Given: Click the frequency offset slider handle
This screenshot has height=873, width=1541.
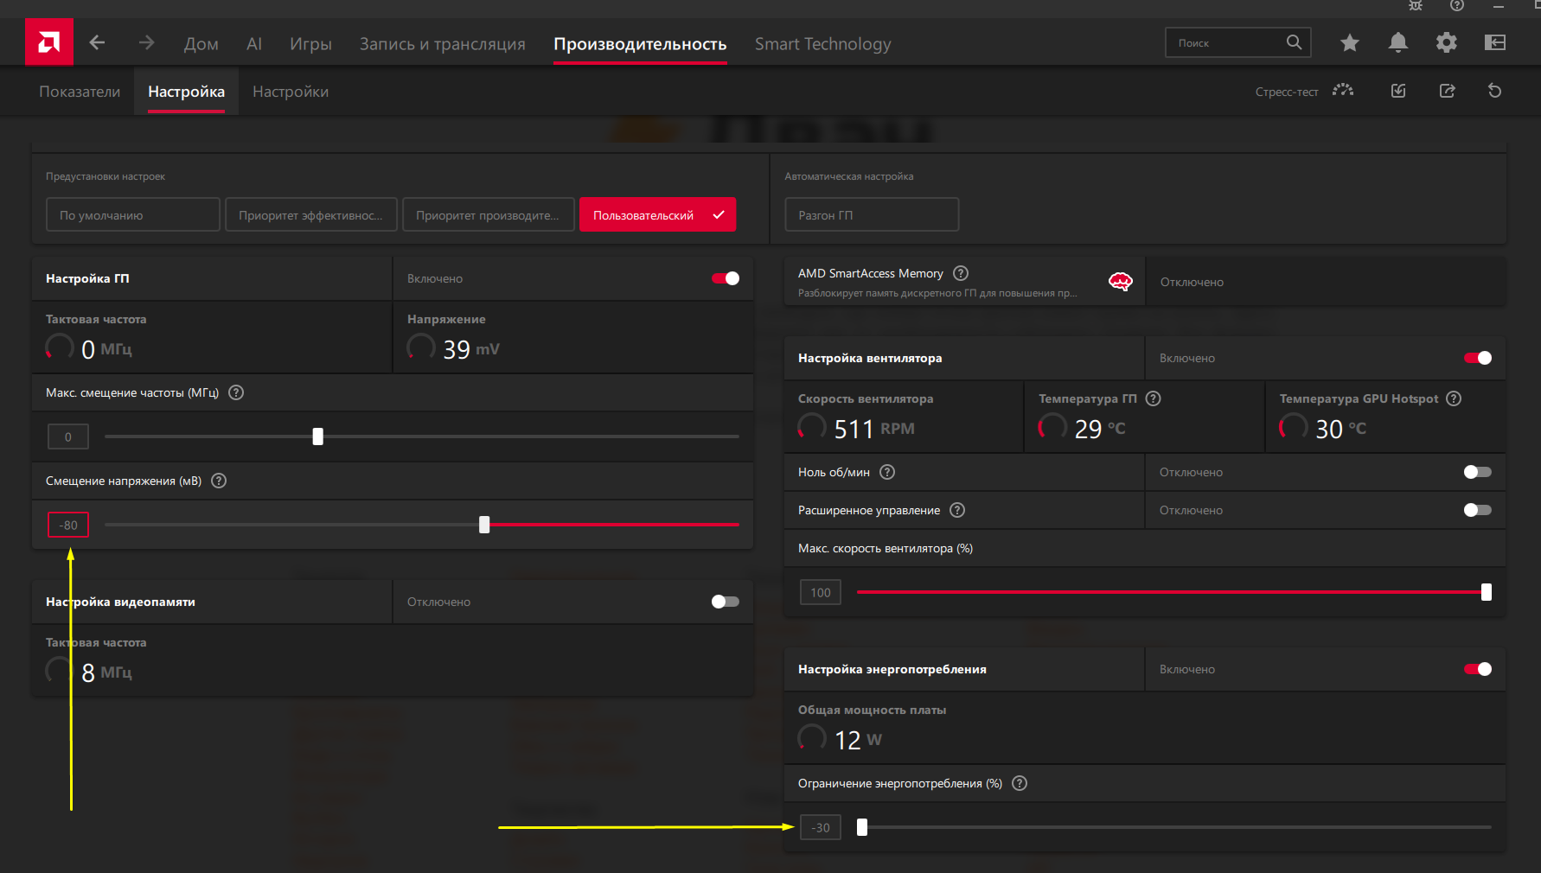Looking at the screenshot, I should tap(318, 436).
